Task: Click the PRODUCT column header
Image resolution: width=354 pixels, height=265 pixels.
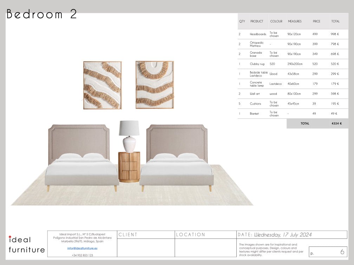Action: [x=257, y=21]
